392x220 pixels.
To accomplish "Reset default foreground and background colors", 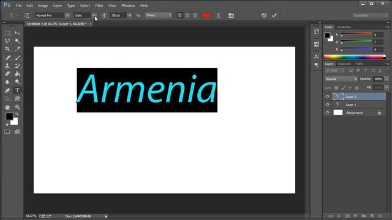I will click(7, 124).
